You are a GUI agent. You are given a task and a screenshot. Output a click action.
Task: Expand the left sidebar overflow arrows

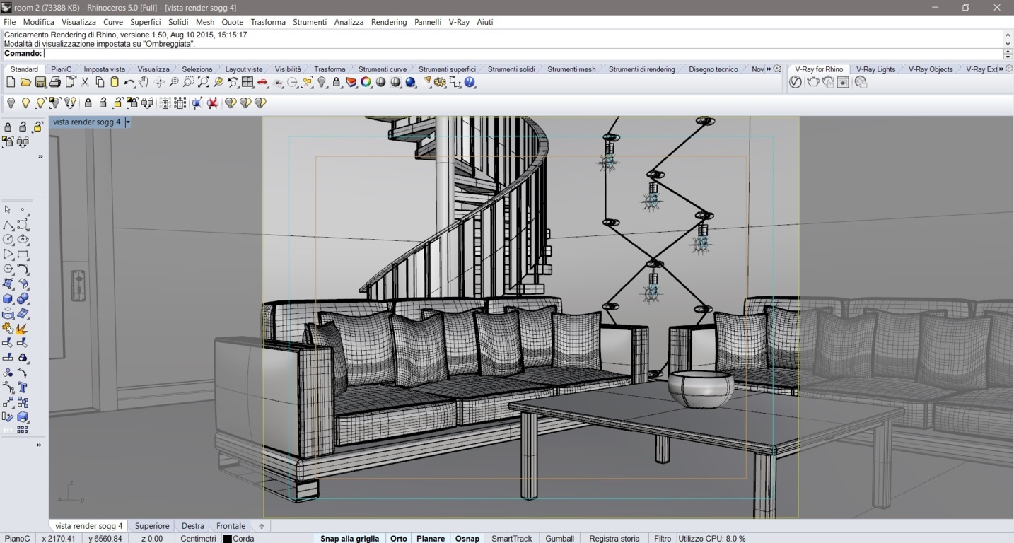click(x=40, y=156)
